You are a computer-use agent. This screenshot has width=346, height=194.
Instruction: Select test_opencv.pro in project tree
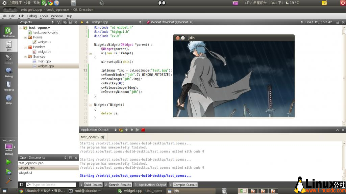pyautogui.click(x=46, y=32)
